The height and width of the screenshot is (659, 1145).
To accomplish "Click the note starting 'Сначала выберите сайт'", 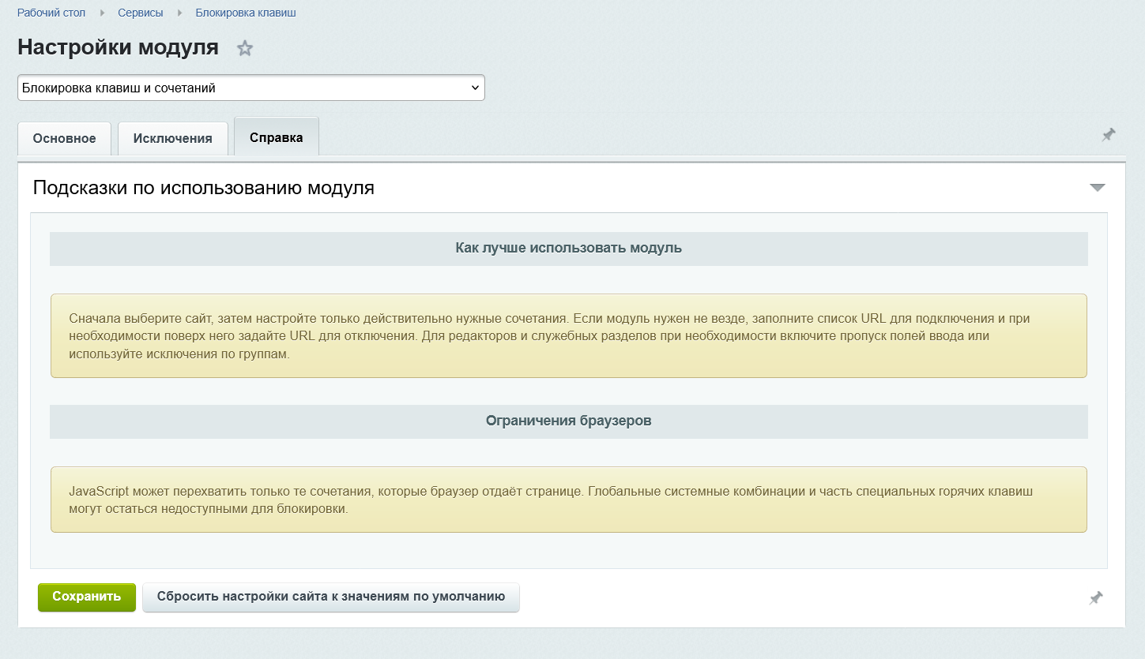I will (x=569, y=336).
